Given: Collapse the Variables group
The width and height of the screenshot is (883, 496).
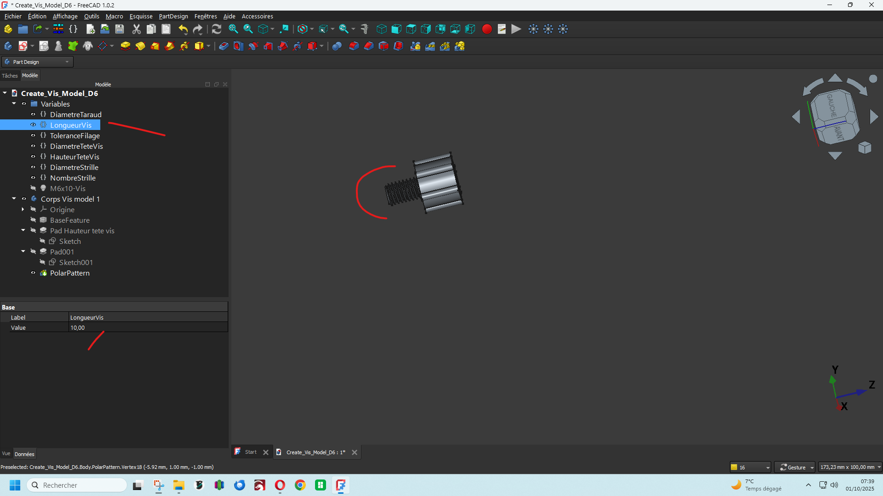Looking at the screenshot, I should click(x=14, y=104).
